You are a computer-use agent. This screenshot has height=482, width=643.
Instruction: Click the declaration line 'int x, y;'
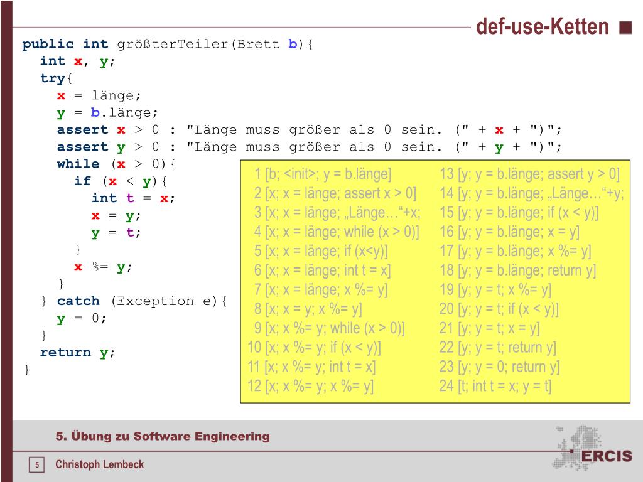point(77,61)
